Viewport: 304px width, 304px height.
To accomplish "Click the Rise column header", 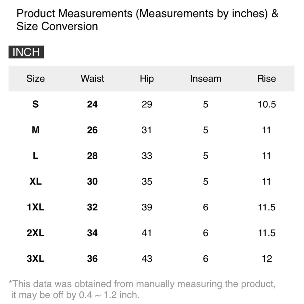I will click(267, 78).
